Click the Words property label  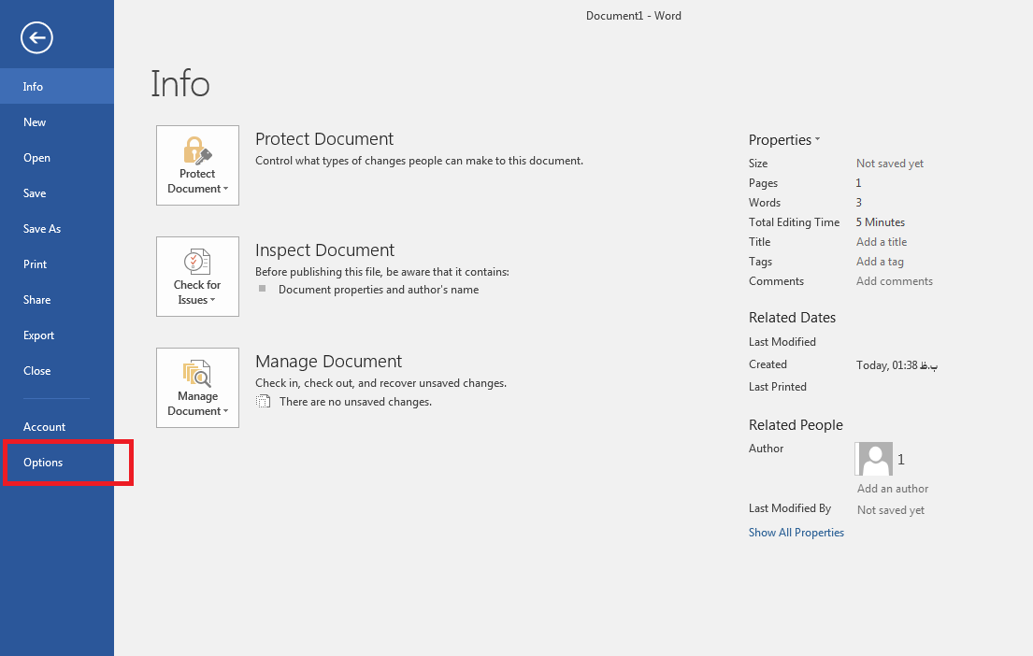tap(764, 202)
